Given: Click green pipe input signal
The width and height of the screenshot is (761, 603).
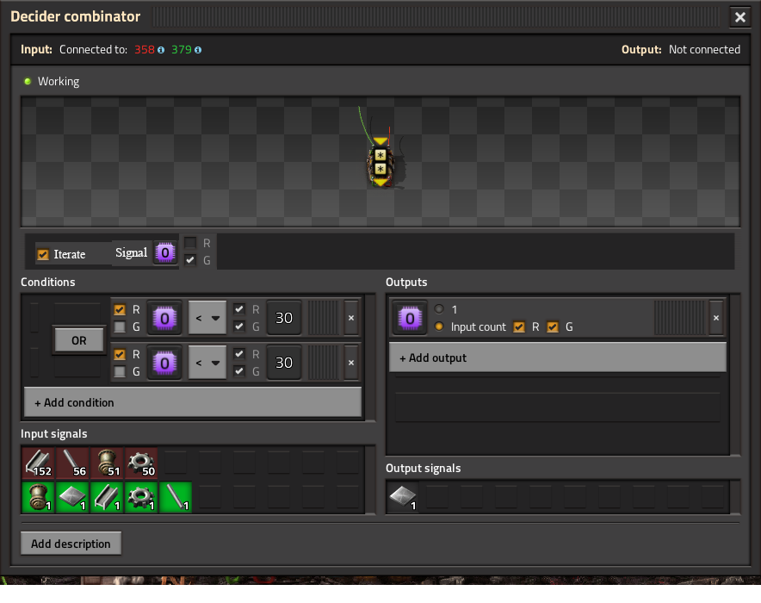Looking at the screenshot, I should coord(39,497).
